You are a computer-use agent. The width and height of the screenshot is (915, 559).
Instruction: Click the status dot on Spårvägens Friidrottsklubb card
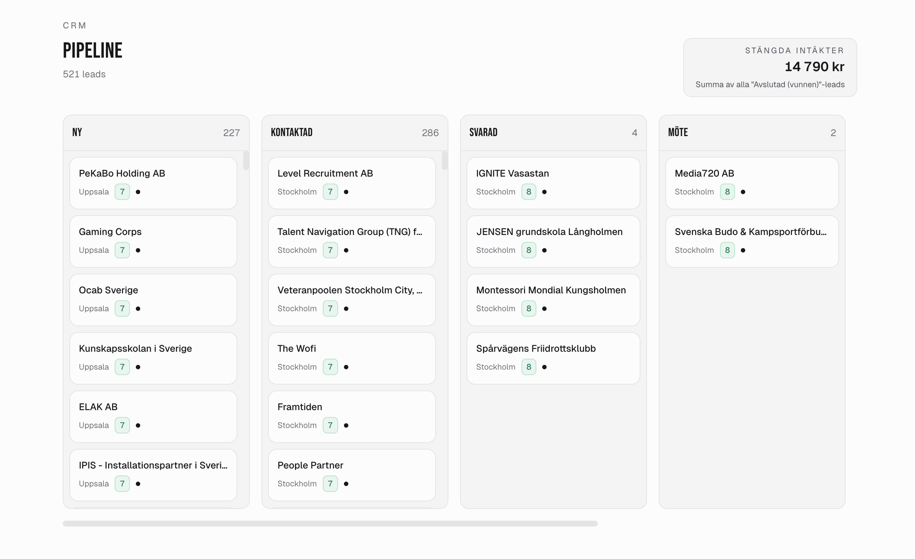pyautogui.click(x=545, y=367)
